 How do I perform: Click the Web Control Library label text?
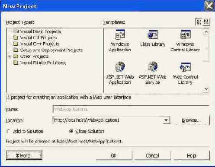tap(186, 79)
